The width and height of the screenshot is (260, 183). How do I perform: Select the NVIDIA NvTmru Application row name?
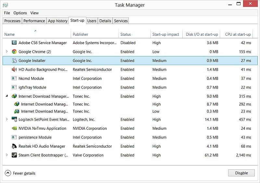[x=42, y=128]
